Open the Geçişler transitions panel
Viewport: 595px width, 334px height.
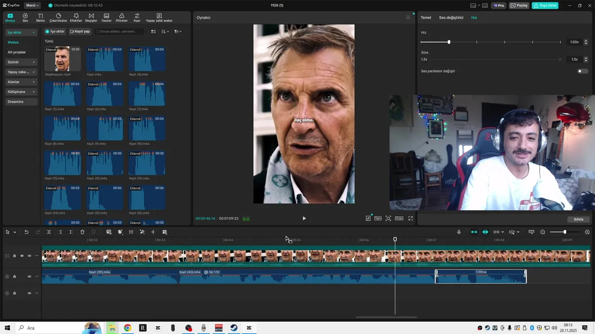(x=91, y=18)
